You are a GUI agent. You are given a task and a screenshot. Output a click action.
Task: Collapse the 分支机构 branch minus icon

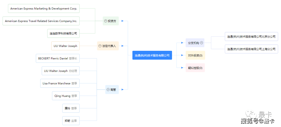(x=201, y=43)
